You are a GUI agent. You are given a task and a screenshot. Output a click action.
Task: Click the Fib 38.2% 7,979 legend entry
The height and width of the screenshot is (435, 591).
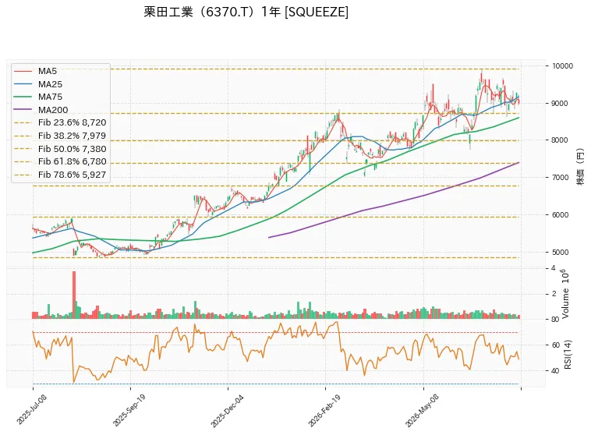tap(60, 136)
